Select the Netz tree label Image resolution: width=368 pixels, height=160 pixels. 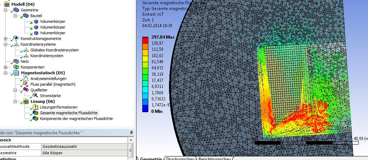(24, 61)
